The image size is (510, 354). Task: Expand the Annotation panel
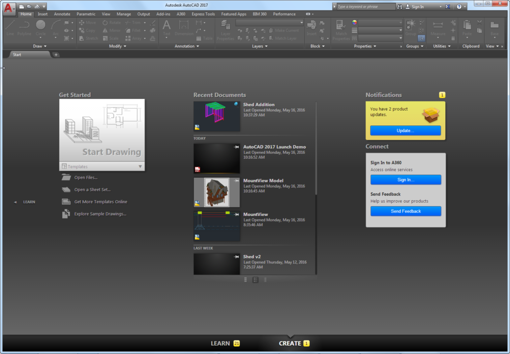click(x=187, y=46)
